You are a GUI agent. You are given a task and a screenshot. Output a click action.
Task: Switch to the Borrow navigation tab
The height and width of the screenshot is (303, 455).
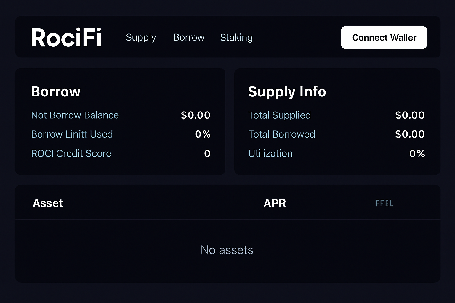pos(189,38)
